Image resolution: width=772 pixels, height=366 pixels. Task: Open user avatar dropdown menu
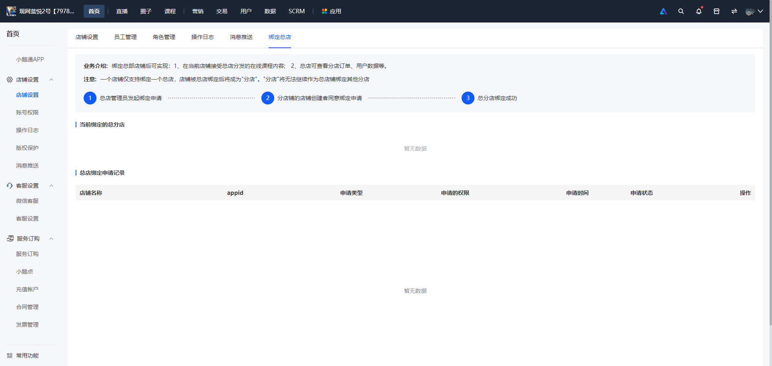coord(754,11)
